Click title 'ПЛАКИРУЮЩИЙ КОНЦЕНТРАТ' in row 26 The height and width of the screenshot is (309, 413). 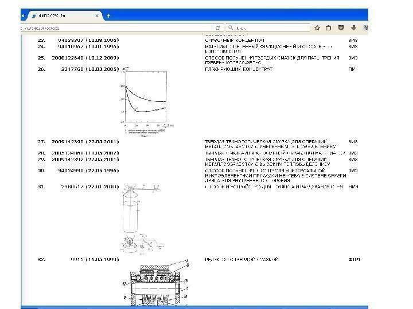coord(239,69)
